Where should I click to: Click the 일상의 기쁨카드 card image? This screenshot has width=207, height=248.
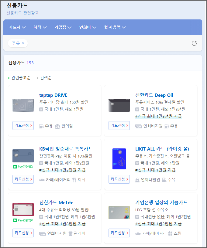[119, 212]
